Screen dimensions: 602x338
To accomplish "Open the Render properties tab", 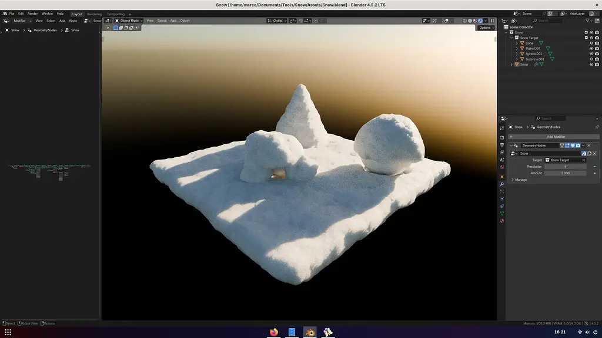I will tap(502, 137).
